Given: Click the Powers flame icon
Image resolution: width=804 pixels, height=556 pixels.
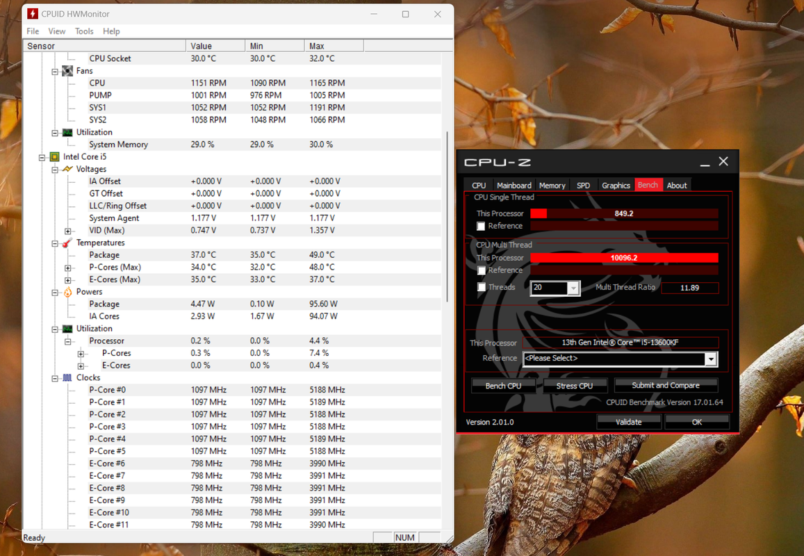Looking at the screenshot, I should pos(67,292).
